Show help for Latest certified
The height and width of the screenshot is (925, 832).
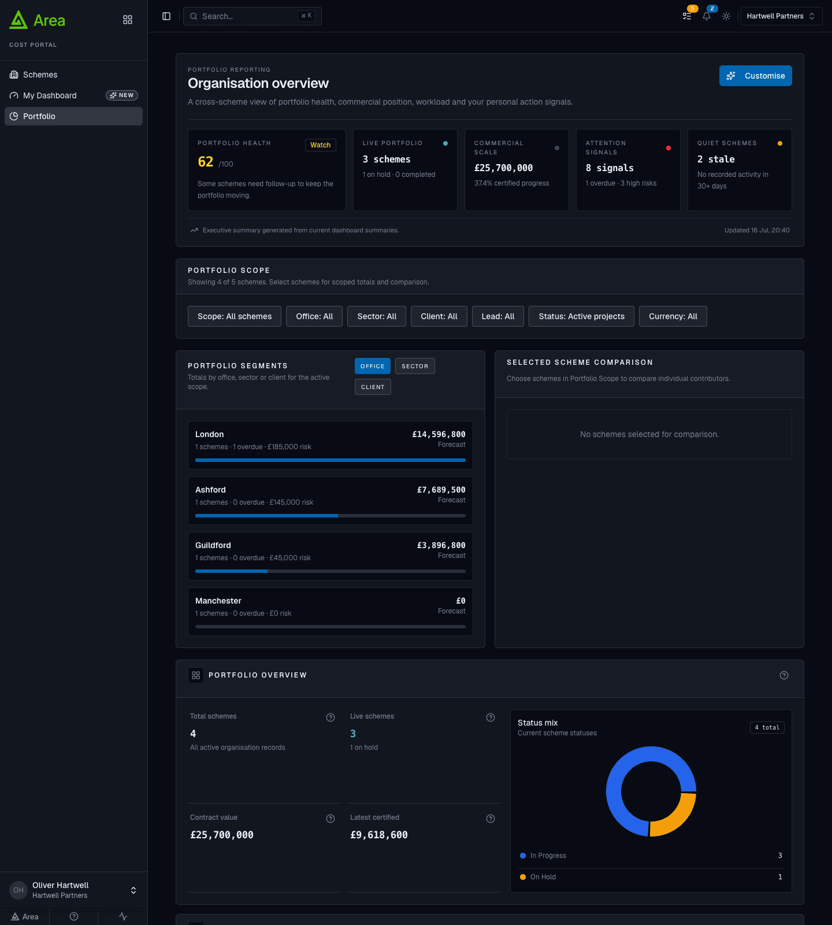coord(491,819)
